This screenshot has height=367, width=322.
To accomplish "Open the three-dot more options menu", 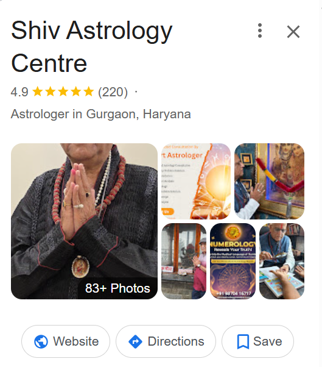I will 260,30.
